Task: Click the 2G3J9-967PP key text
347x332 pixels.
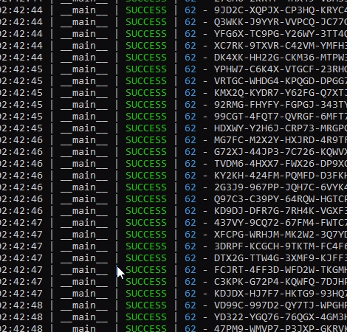Action: click(x=281, y=187)
